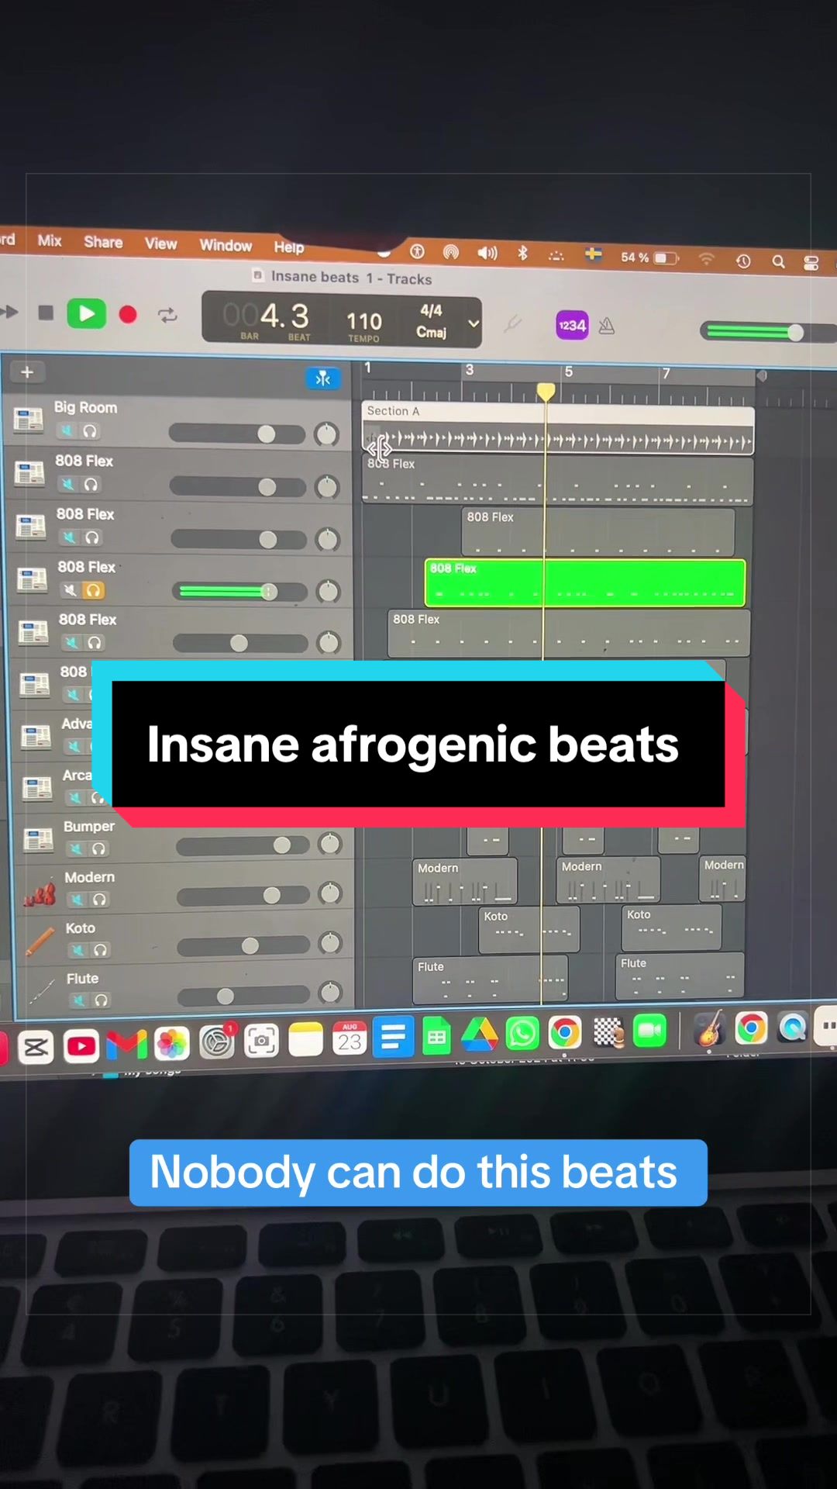Open the View menu
Screen dimensions: 837x1489
click(x=160, y=244)
